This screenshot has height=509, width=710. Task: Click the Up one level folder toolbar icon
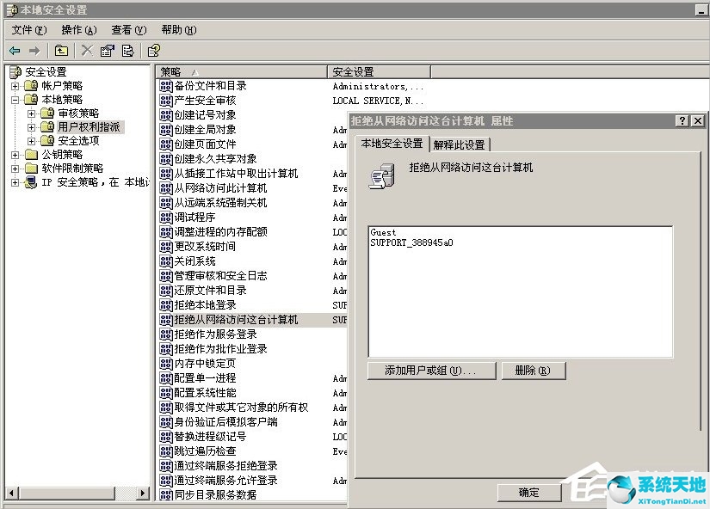pos(60,50)
